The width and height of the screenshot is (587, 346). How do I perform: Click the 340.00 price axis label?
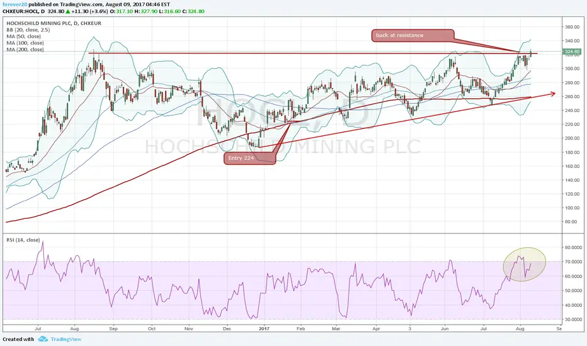pyautogui.click(x=573, y=41)
